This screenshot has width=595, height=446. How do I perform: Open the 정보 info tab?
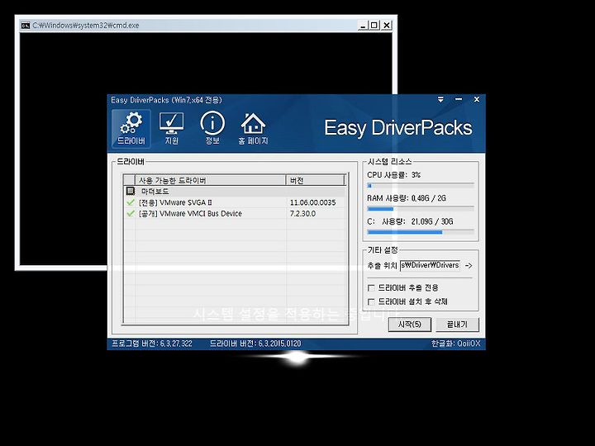(x=212, y=129)
